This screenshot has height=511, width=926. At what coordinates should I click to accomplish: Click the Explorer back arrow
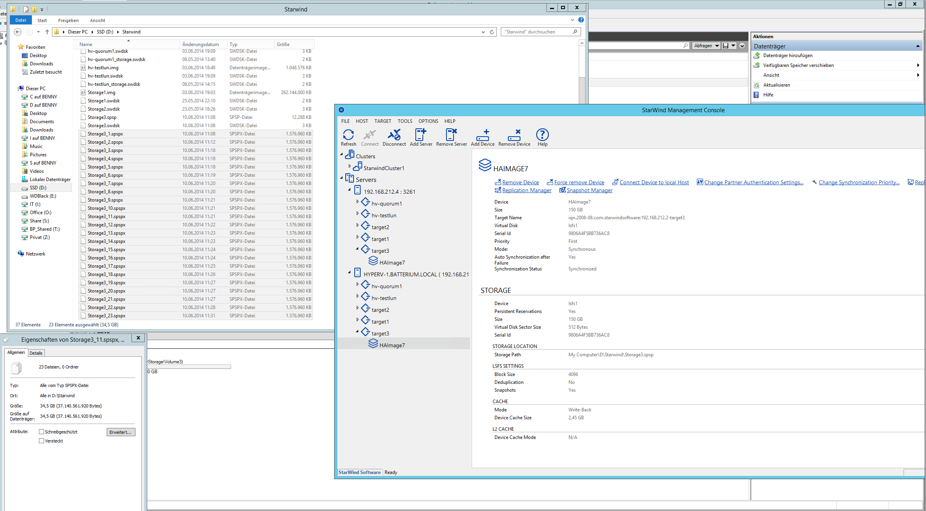point(18,32)
